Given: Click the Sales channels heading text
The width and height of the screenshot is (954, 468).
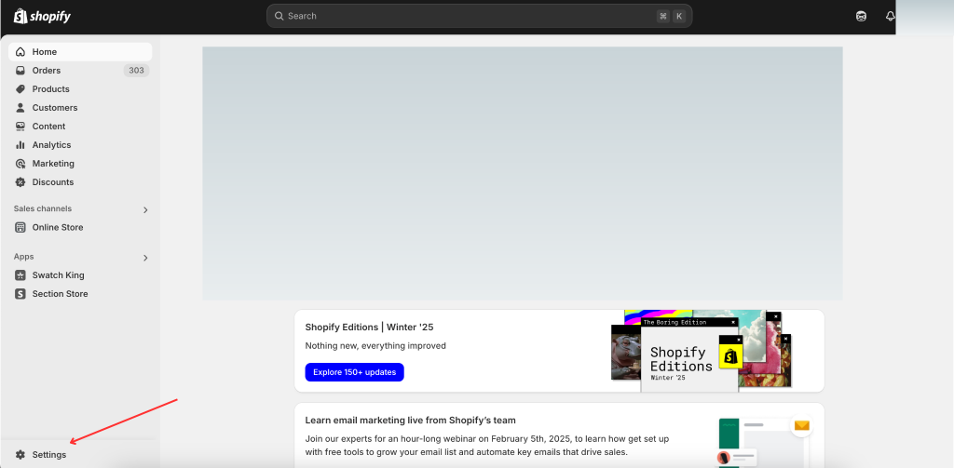Looking at the screenshot, I should pos(43,208).
